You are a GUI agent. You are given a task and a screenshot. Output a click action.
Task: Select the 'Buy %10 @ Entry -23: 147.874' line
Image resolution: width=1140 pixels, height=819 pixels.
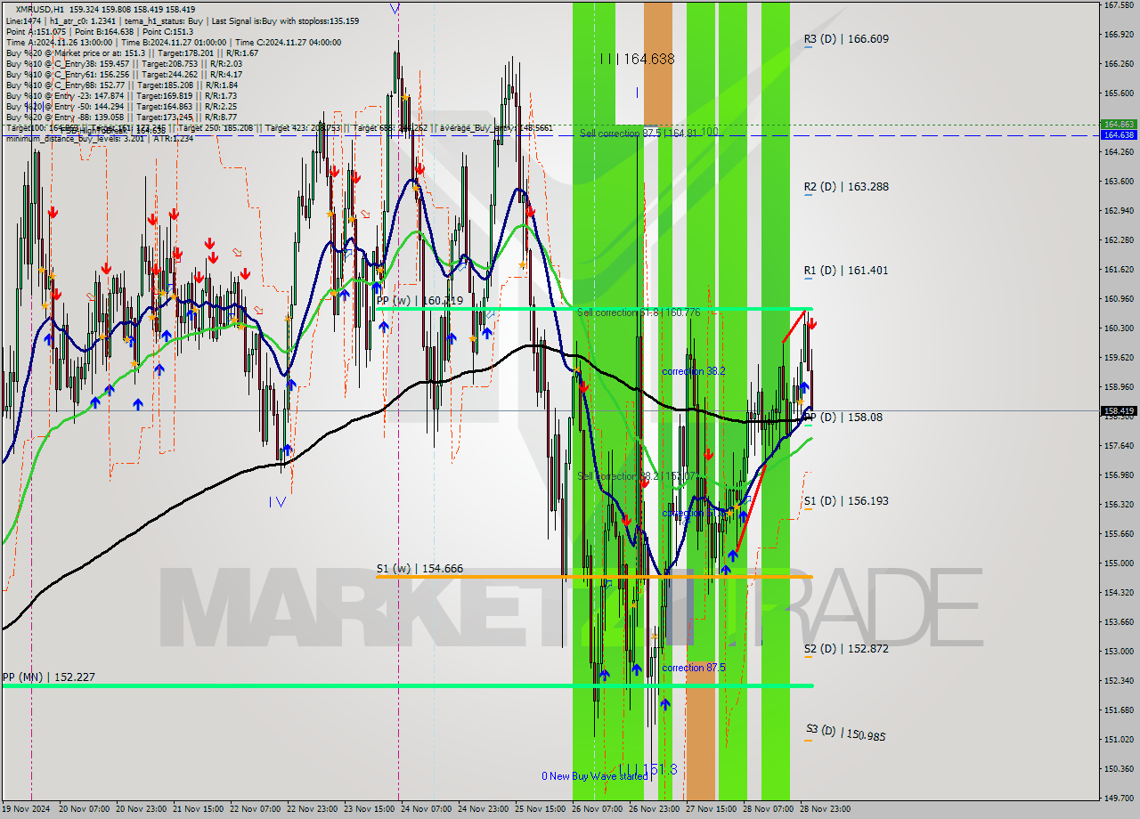coord(121,96)
